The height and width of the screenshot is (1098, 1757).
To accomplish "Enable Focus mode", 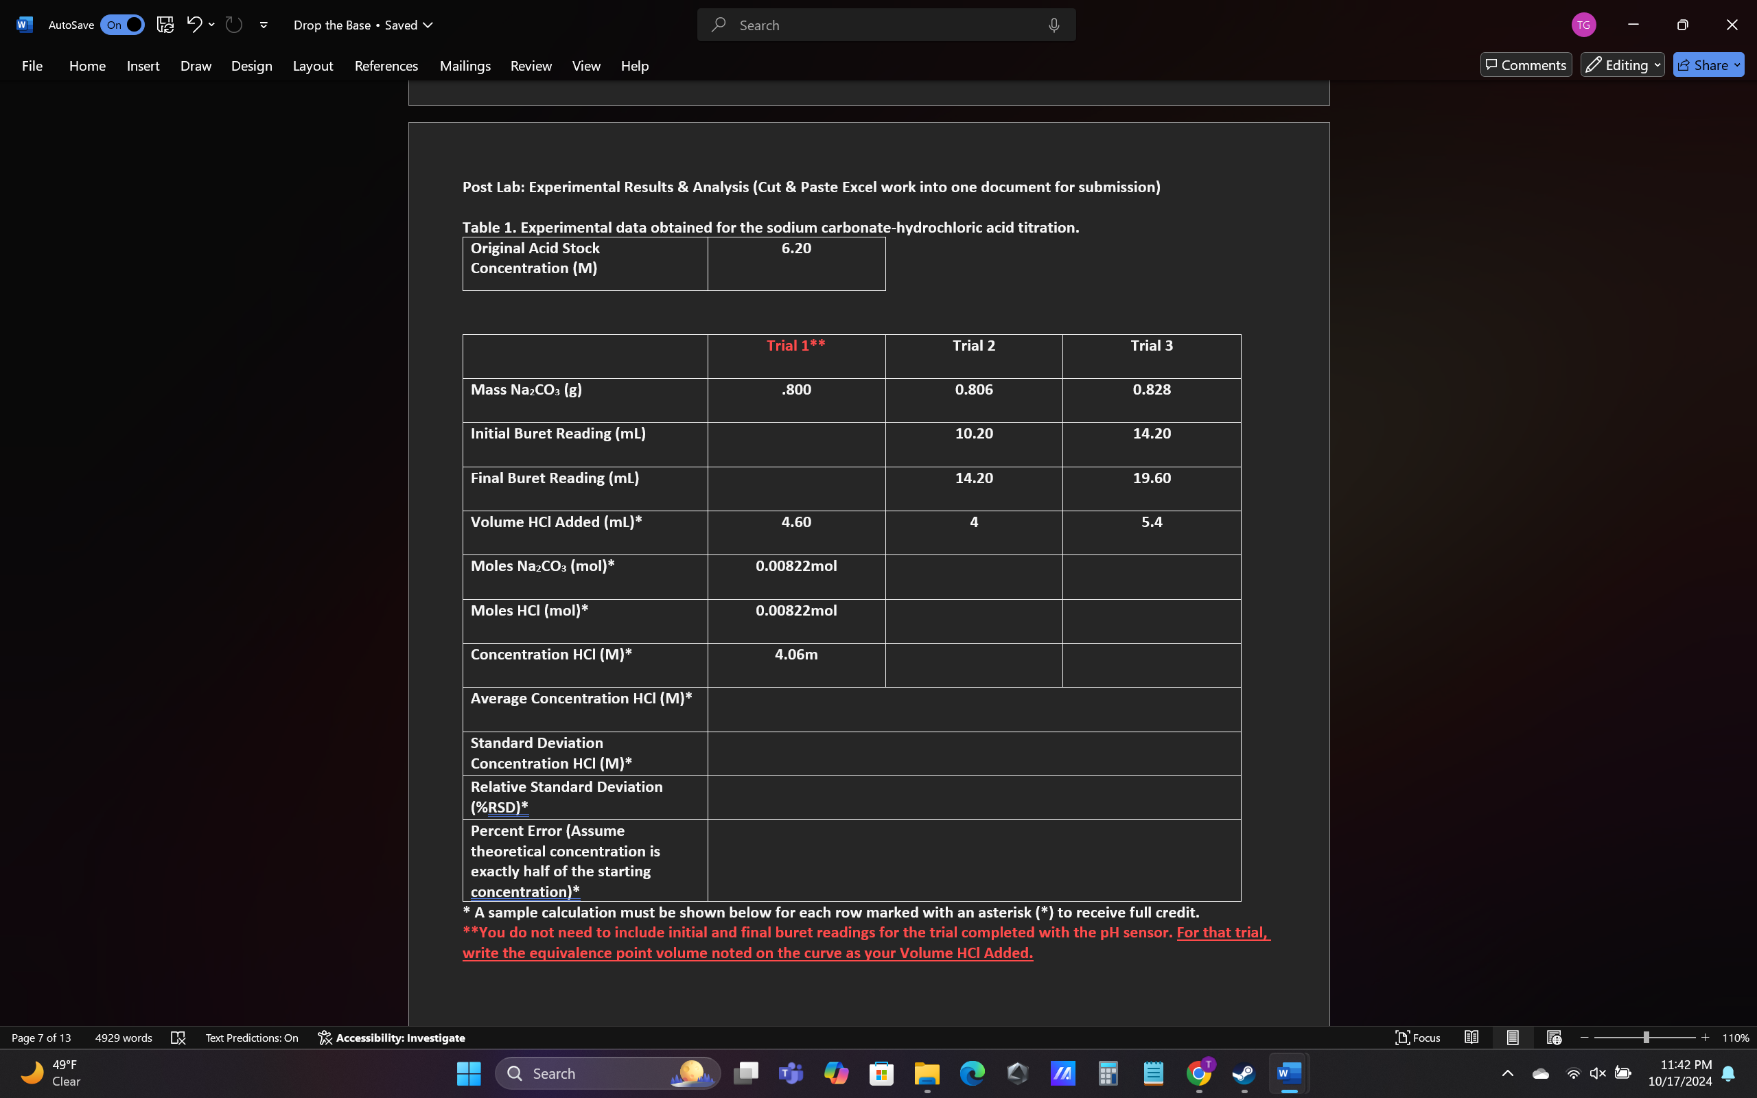I will pyautogui.click(x=1417, y=1037).
